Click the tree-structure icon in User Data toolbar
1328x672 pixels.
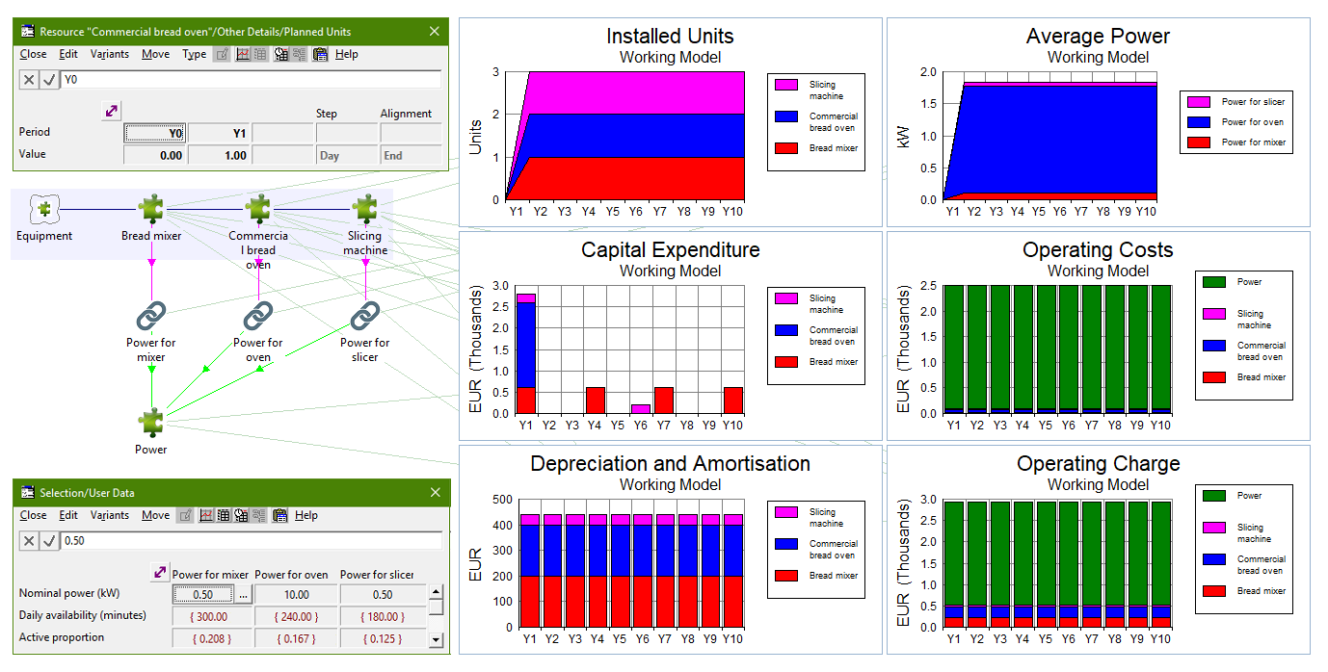click(x=258, y=515)
